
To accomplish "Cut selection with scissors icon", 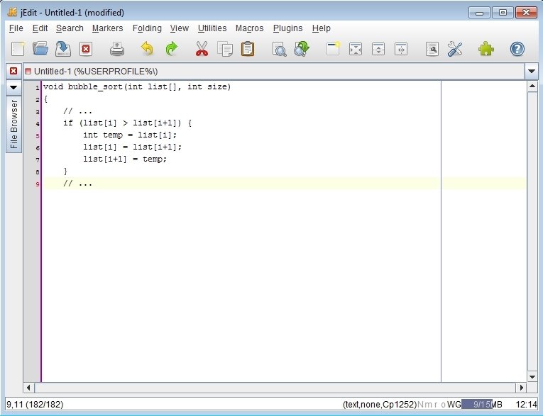I will tap(202, 49).
